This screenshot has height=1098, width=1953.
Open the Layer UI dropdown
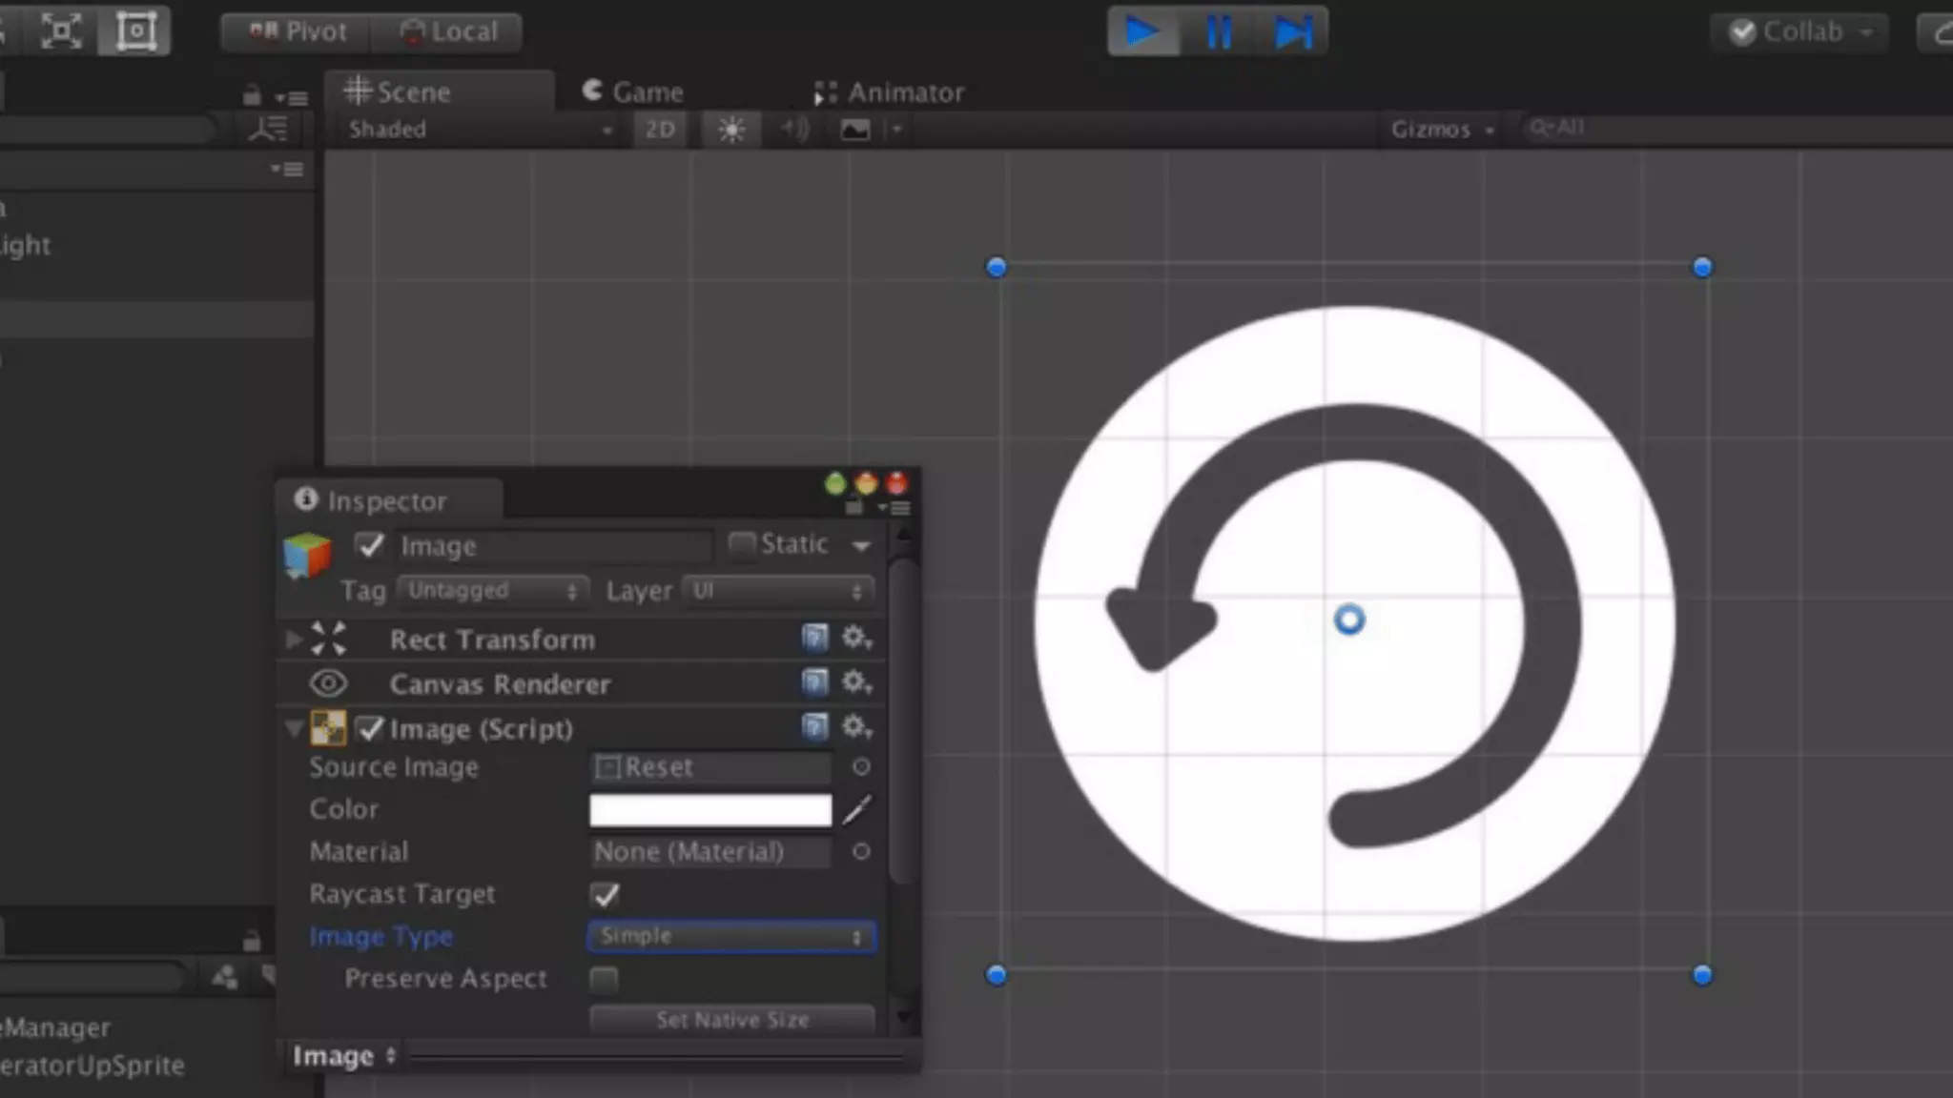point(778,591)
